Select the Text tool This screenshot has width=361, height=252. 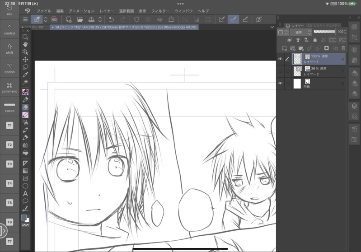(25, 194)
